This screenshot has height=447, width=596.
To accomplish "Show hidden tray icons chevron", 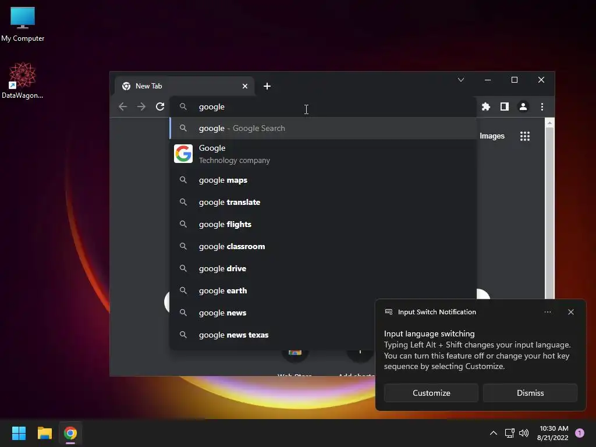I will pyautogui.click(x=494, y=433).
